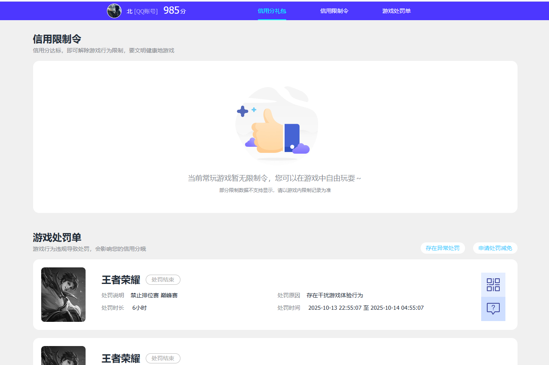Screen dimensions: 549x365
Task: Click the 处罚结束 status badge on the first card
Action: [163, 279]
